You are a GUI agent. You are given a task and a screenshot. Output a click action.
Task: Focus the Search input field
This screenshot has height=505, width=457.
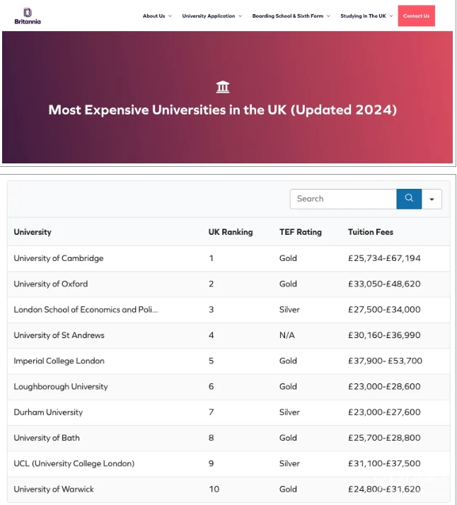pos(343,199)
